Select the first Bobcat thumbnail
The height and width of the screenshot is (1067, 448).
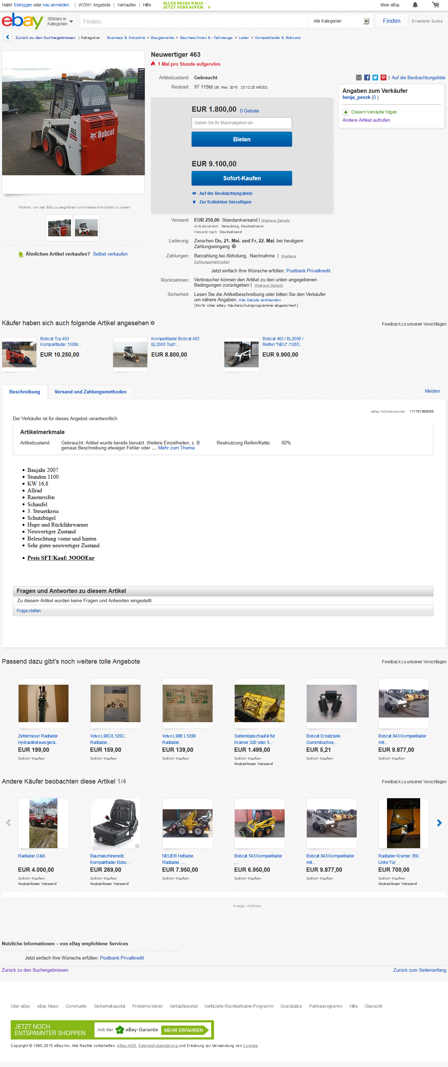point(60,228)
